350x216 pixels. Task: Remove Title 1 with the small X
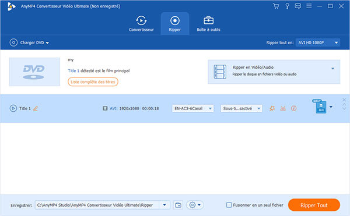tap(344, 100)
